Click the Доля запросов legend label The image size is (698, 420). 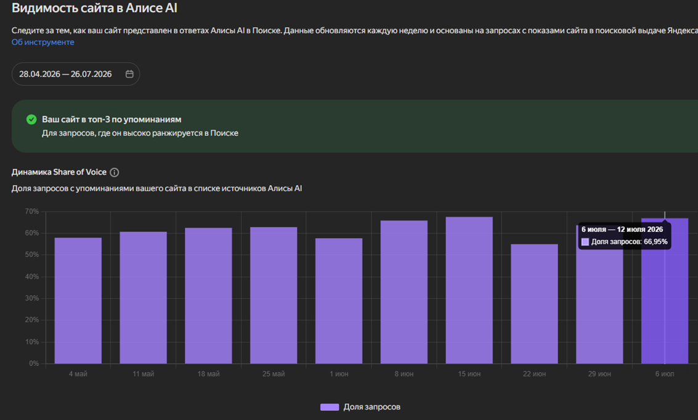(x=371, y=407)
